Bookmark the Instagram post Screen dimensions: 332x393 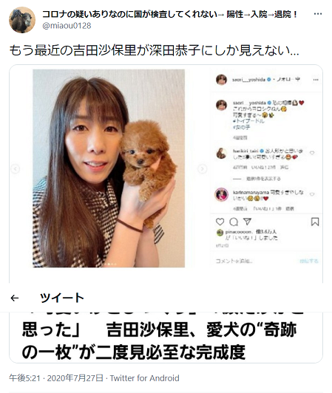tap(315, 222)
